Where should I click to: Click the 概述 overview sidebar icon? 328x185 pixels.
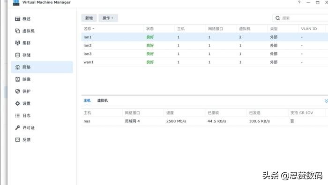pos(18,19)
